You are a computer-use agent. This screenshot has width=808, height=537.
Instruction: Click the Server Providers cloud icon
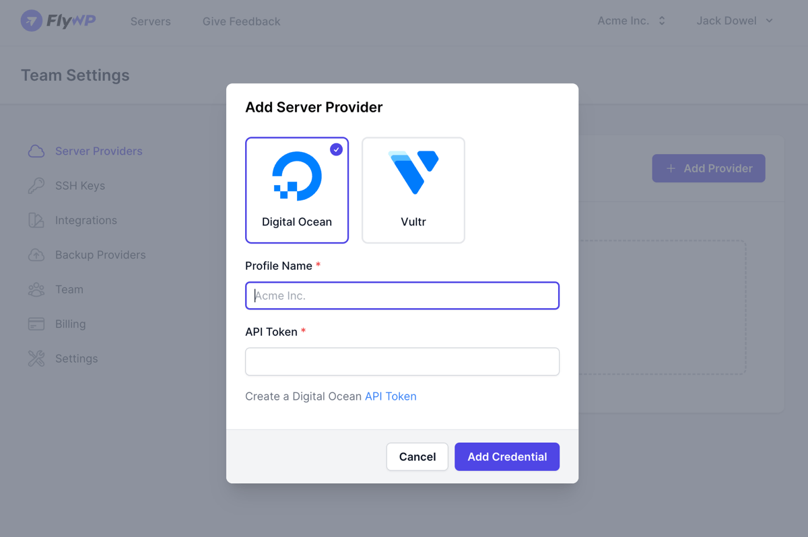(x=36, y=151)
